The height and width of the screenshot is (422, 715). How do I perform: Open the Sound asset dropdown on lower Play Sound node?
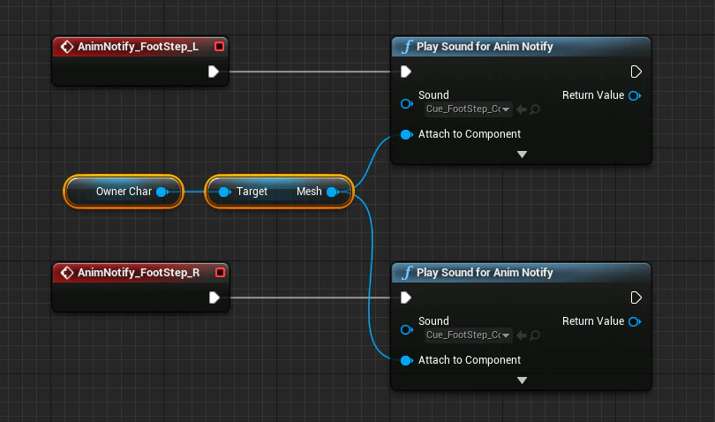point(469,335)
